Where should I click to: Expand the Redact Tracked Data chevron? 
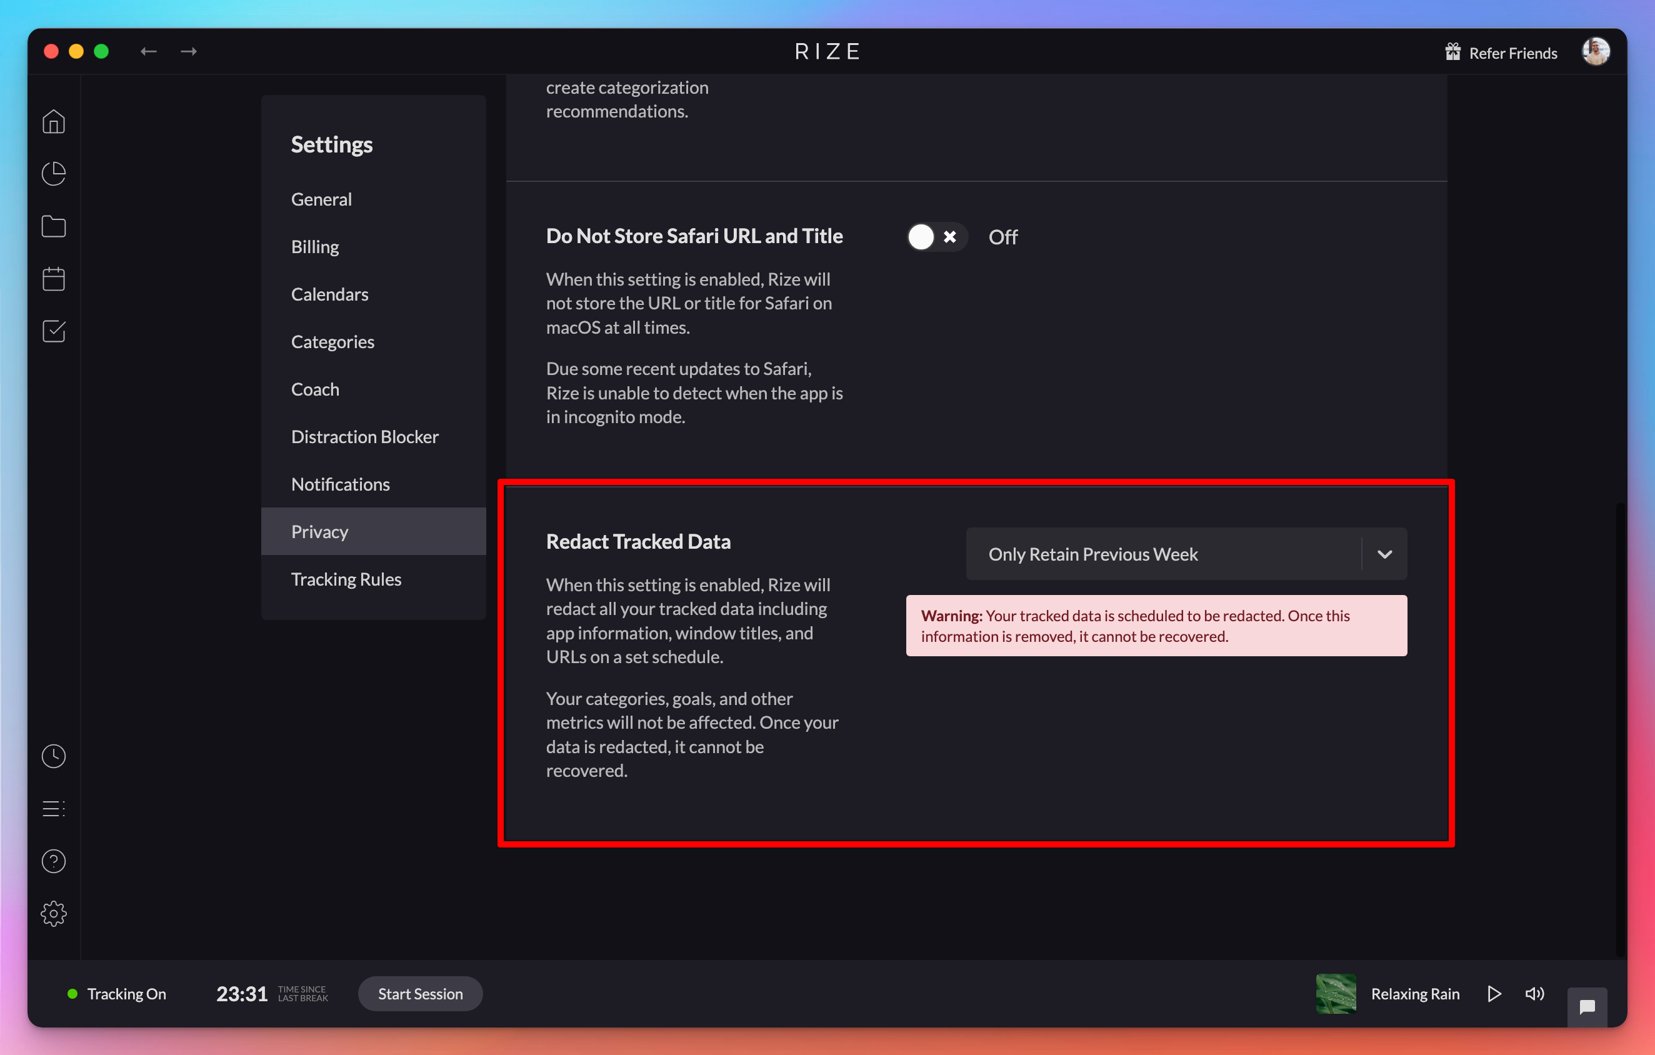click(x=1384, y=554)
